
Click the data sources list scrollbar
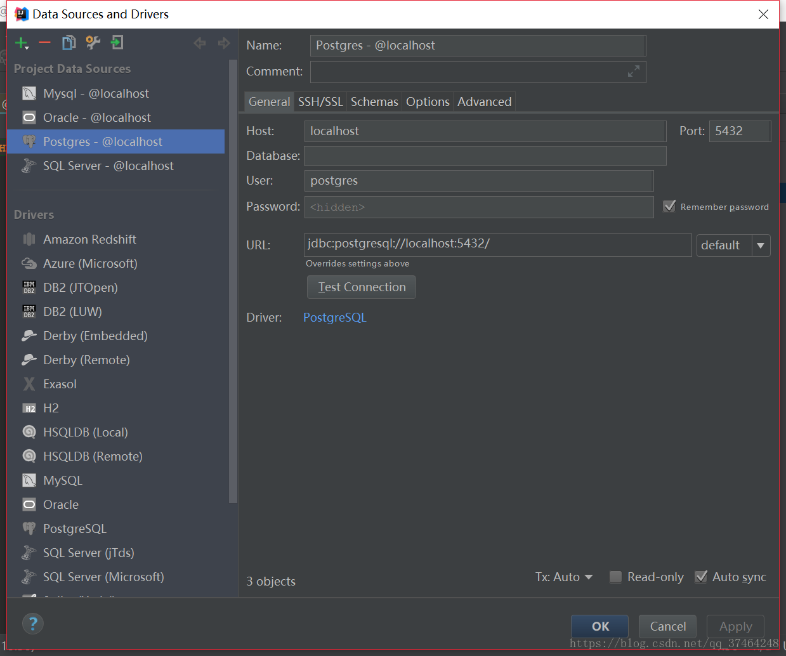(233, 282)
